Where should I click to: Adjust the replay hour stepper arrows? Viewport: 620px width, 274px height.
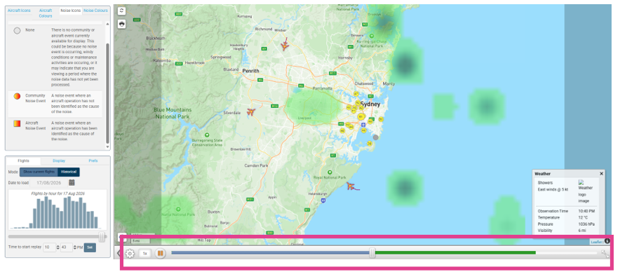(x=58, y=247)
